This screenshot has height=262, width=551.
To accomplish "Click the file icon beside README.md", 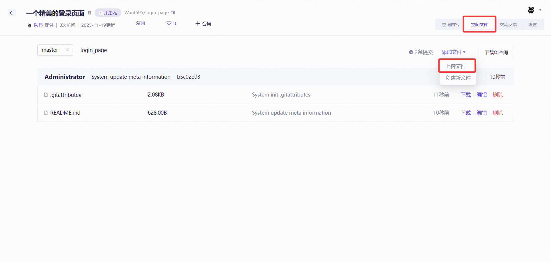I will point(46,113).
